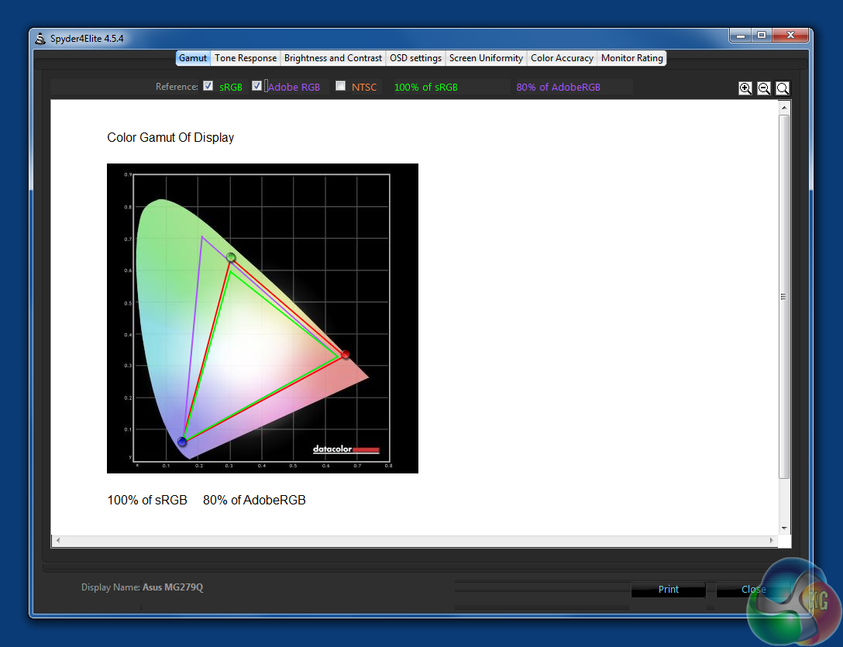Click the reset zoom magnifier icon
This screenshot has width=843, height=647.
click(x=783, y=88)
